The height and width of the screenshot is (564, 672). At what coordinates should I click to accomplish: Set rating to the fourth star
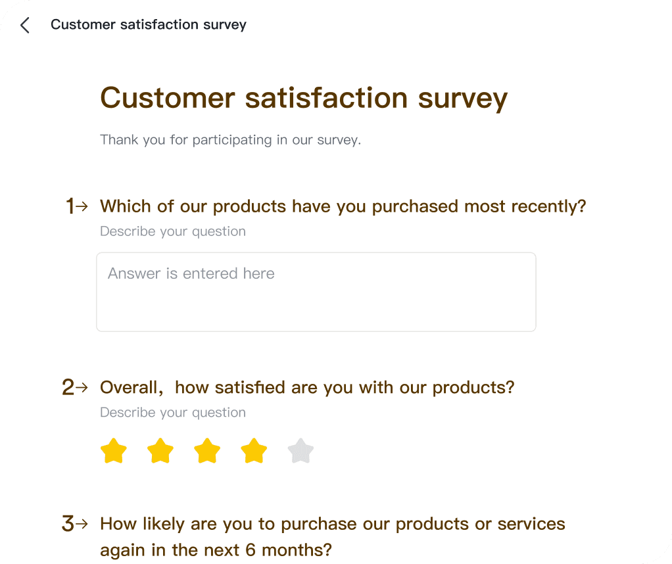[254, 451]
